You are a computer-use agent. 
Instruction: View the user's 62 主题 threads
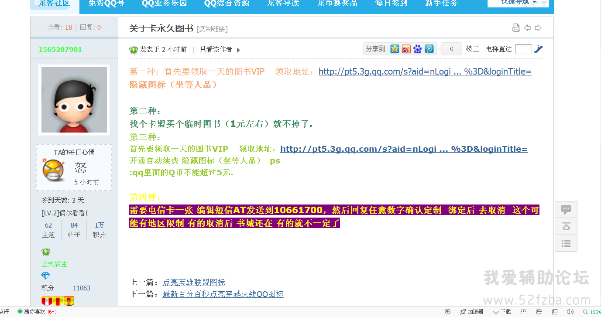48,230
